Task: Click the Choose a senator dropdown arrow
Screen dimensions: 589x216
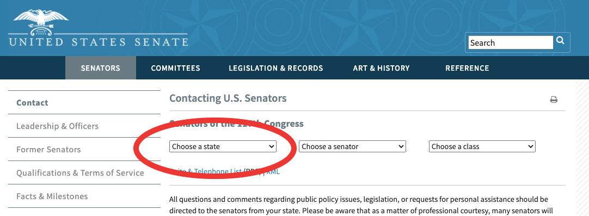Action: 401,146
